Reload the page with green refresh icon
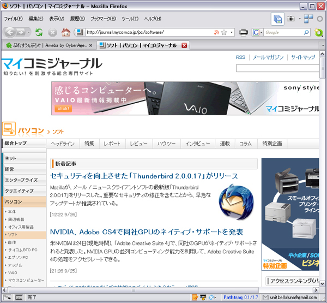The height and width of the screenshot is (303, 327). point(39,32)
